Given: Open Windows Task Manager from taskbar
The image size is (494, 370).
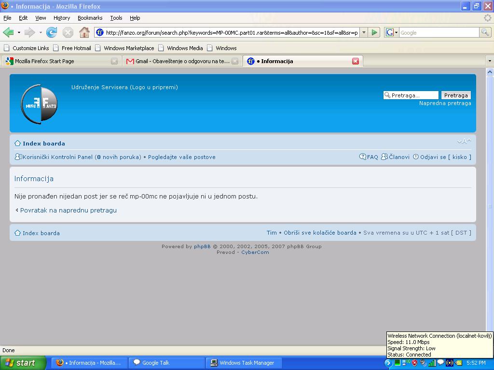Looking at the screenshot, I should coord(246,363).
